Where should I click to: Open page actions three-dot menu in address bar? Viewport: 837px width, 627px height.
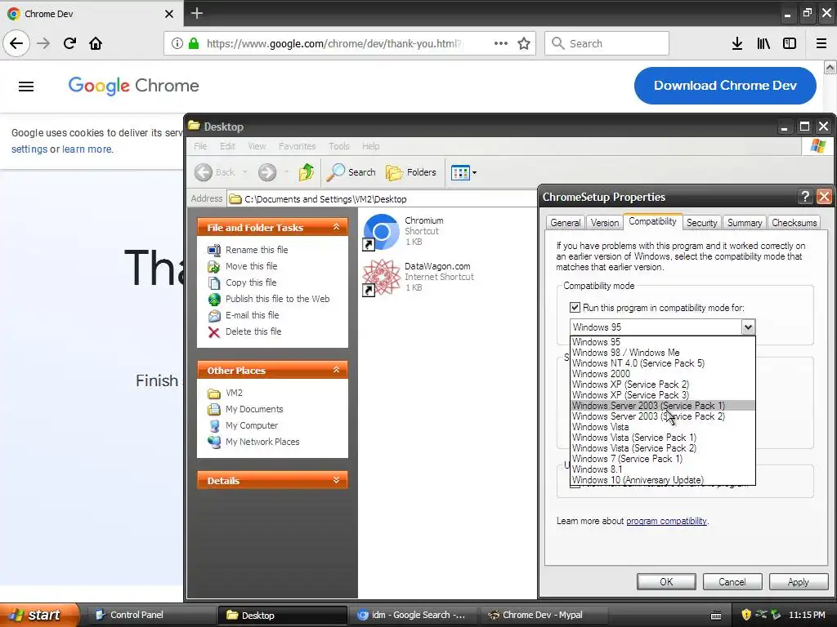tap(501, 43)
